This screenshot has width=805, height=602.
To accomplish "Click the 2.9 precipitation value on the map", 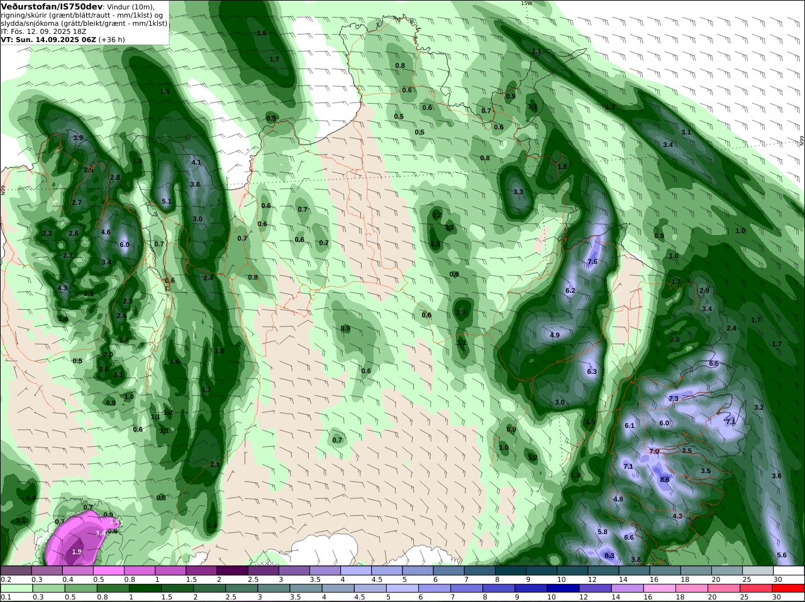I will [x=704, y=290].
